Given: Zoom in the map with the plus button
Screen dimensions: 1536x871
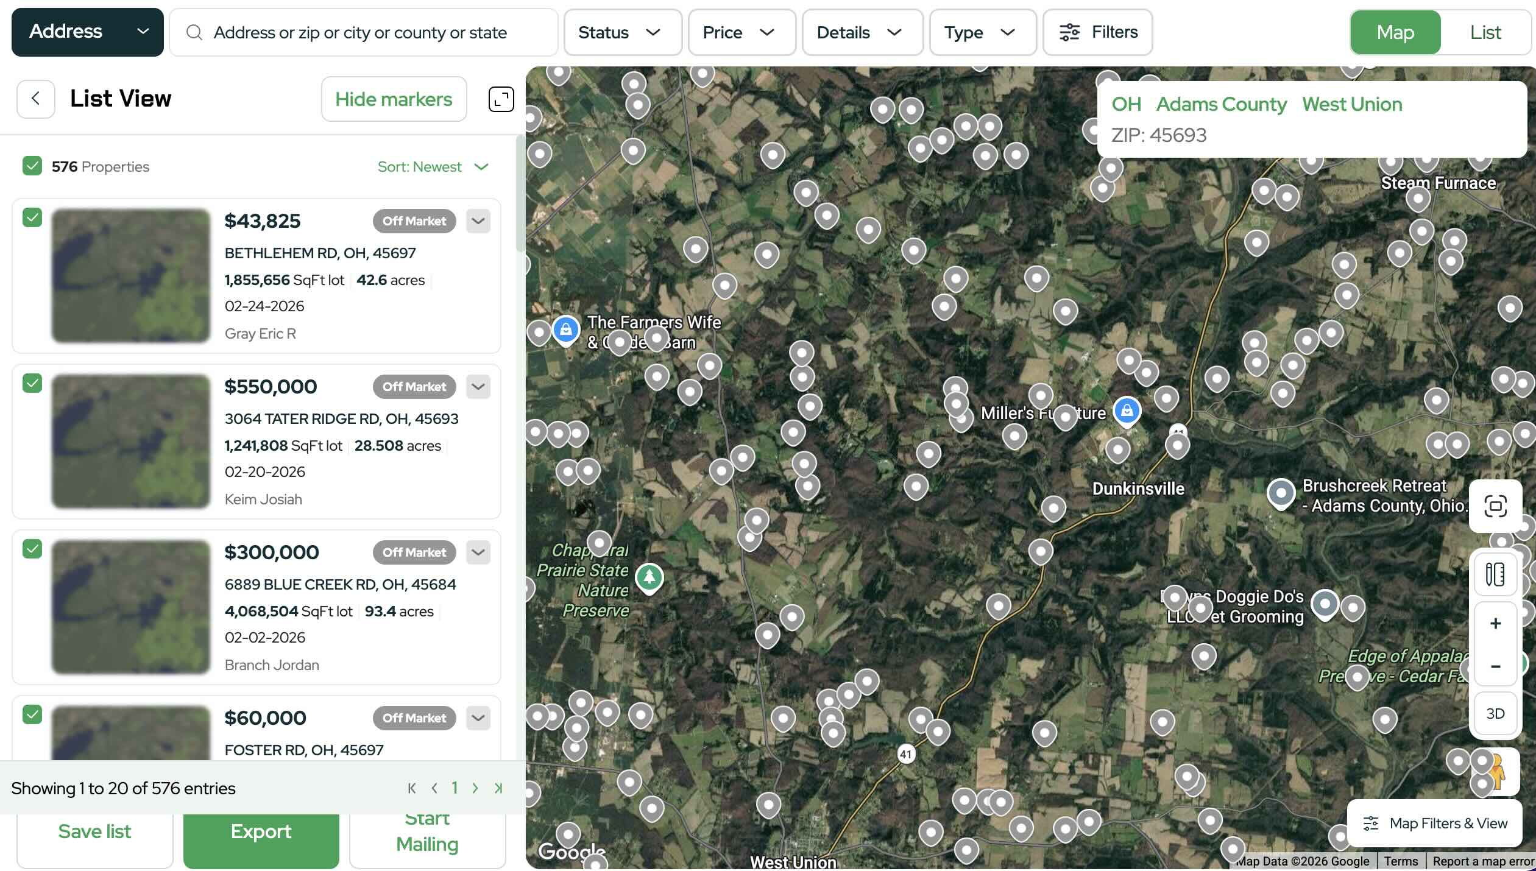Looking at the screenshot, I should click(x=1495, y=623).
